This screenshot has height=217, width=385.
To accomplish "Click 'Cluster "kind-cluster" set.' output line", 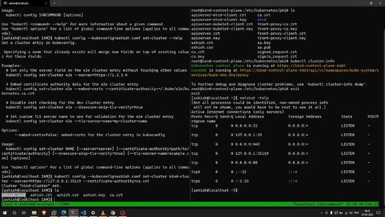I will [x=31, y=186].
